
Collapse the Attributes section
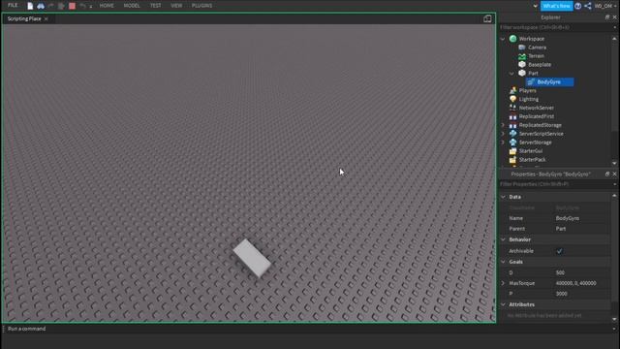coord(503,304)
